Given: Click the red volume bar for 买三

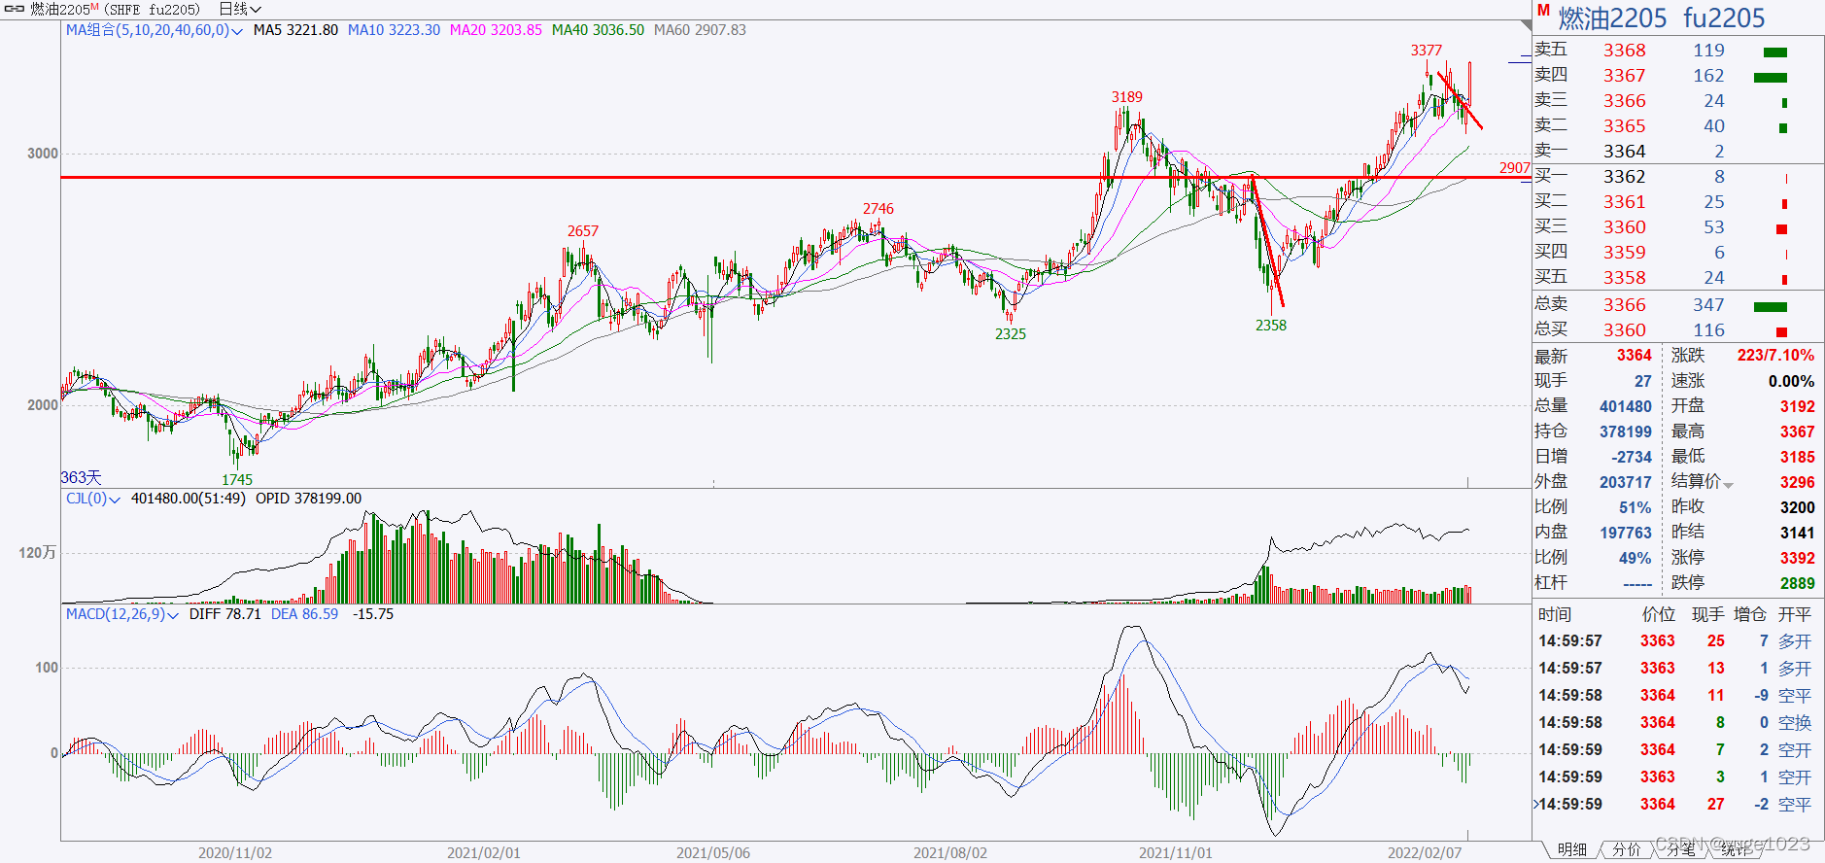Looking at the screenshot, I should point(1781,229).
